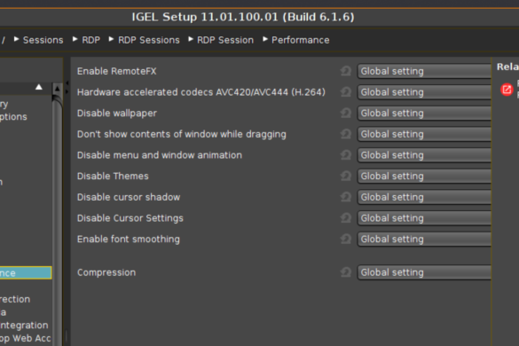Viewport: 519px width, 346px height.
Task: Navigate to RDP Sessions breadcrumb
Action: (149, 40)
